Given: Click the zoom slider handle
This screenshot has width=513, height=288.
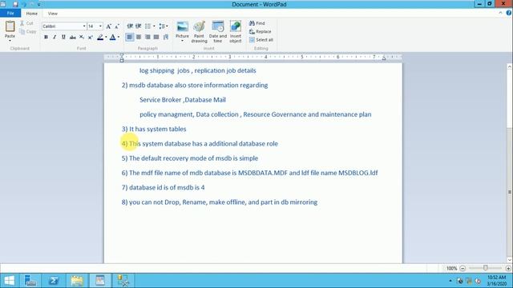Looking at the screenshot, I should (486, 268).
